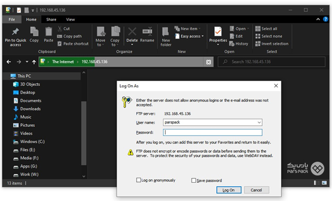The image size is (332, 201).
Task: Stop loading with address bar X button
Action: pos(209,62)
